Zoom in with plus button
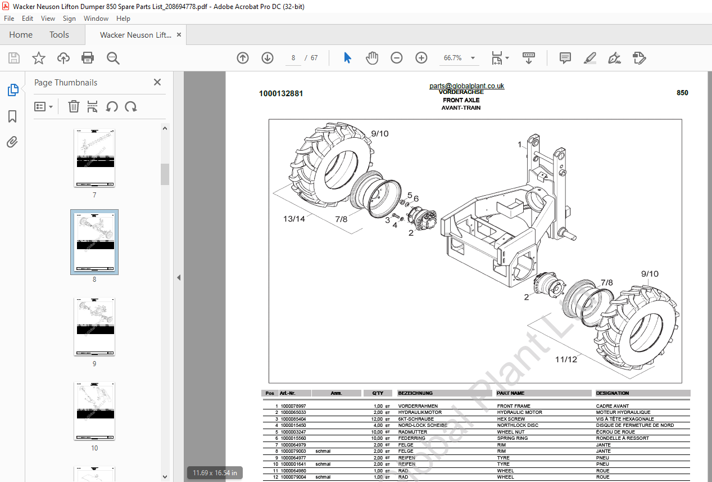This screenshot has width=712, height=482. pos(421,58)
